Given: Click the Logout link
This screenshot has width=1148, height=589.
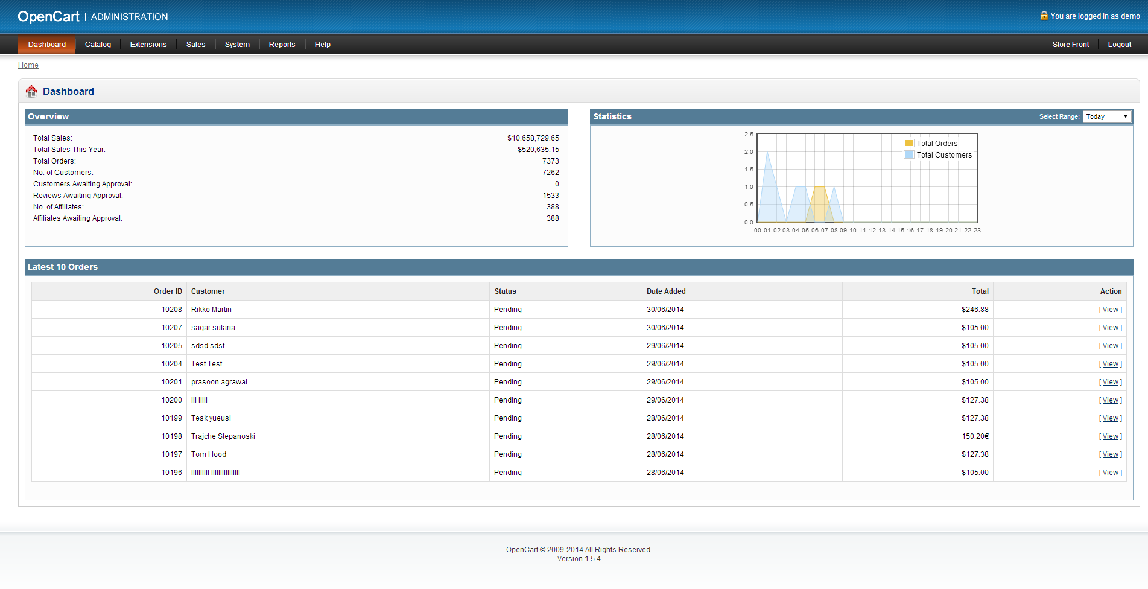Looking at the screenshot, I should tap(1119, 45).
